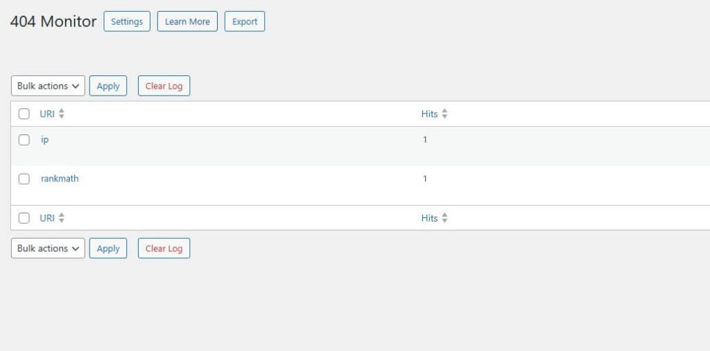Click the Hits column label in the table footer

coord(430,218)
